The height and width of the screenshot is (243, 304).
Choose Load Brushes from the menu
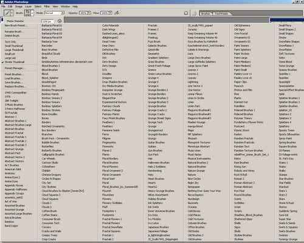click(14, 78)
